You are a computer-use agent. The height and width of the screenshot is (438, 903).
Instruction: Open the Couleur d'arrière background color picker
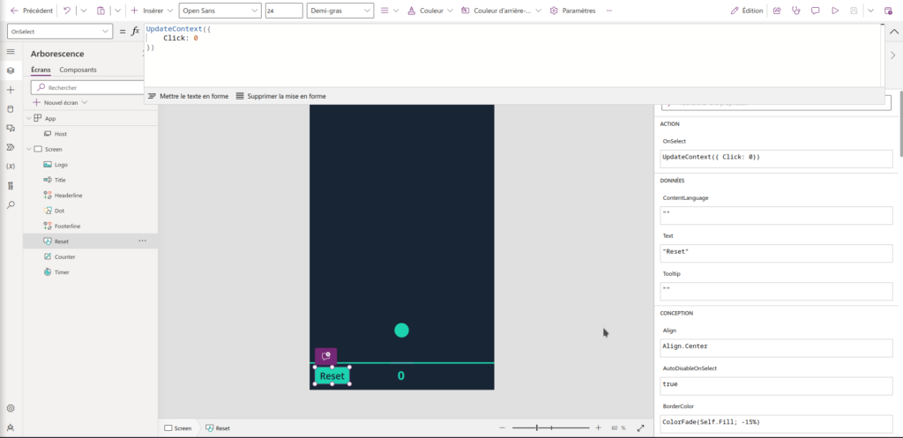pyautogui.click(x=501, y=11)
